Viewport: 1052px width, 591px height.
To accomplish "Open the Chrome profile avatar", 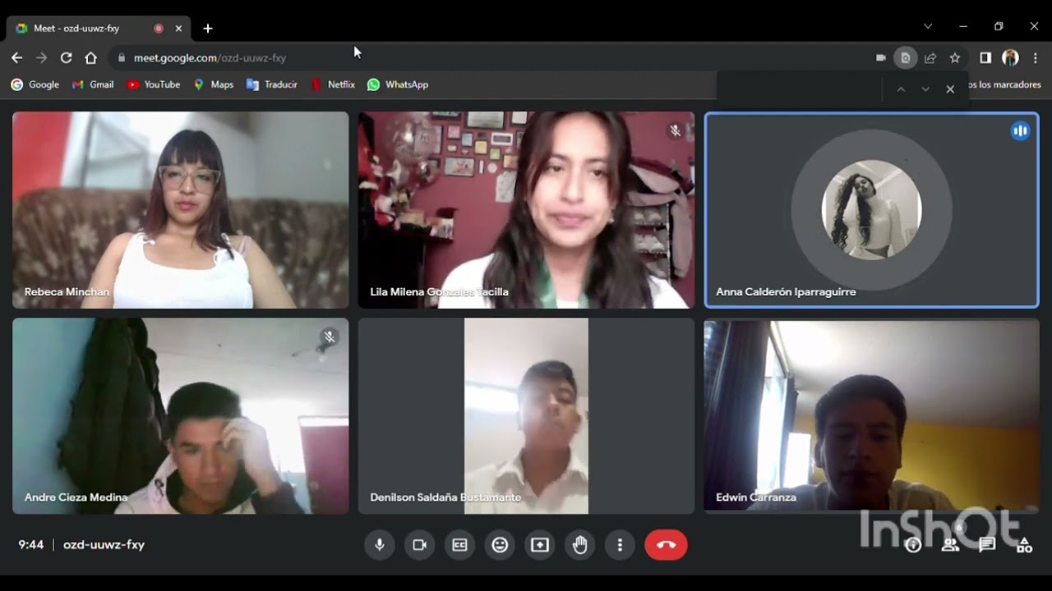I will 1010,57.
